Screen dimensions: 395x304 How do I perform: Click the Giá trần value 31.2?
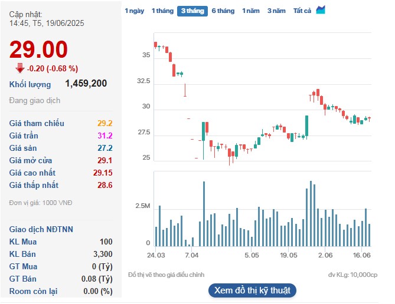point(105,136)
